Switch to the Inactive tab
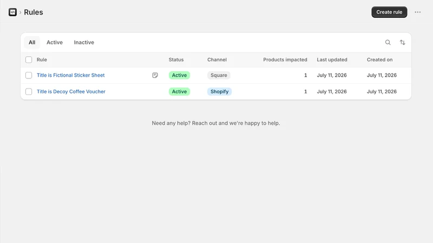 (84, 43)
